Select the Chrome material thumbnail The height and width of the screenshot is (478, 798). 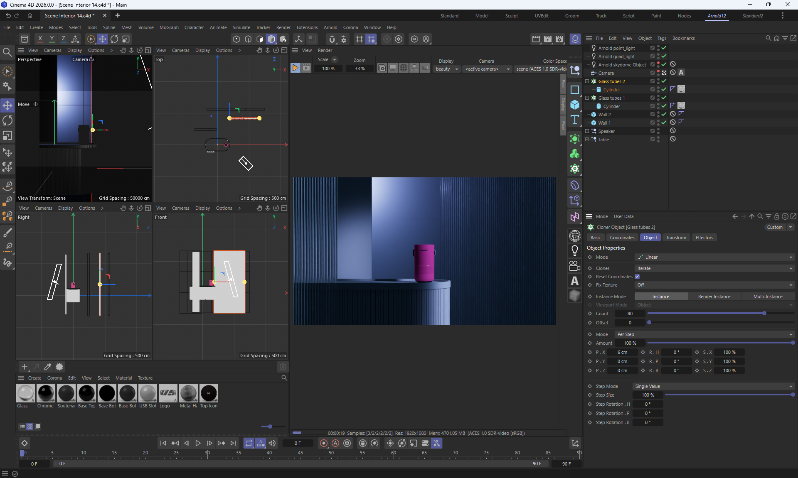pos(46,393)
